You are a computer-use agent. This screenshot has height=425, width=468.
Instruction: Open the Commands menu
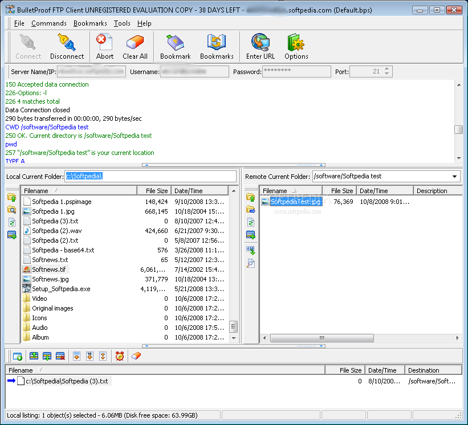pos(49,23)
